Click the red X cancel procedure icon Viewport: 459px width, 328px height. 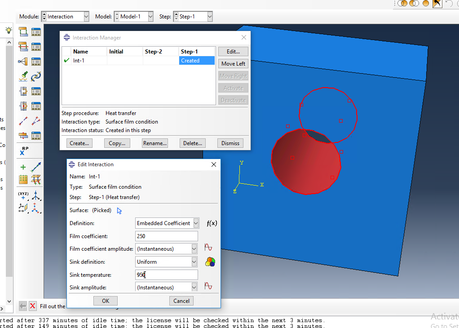32,306
